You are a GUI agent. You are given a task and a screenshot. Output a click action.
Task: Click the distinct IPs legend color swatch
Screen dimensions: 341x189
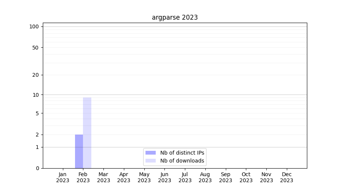pyautogui.click(x=150, y=153)
